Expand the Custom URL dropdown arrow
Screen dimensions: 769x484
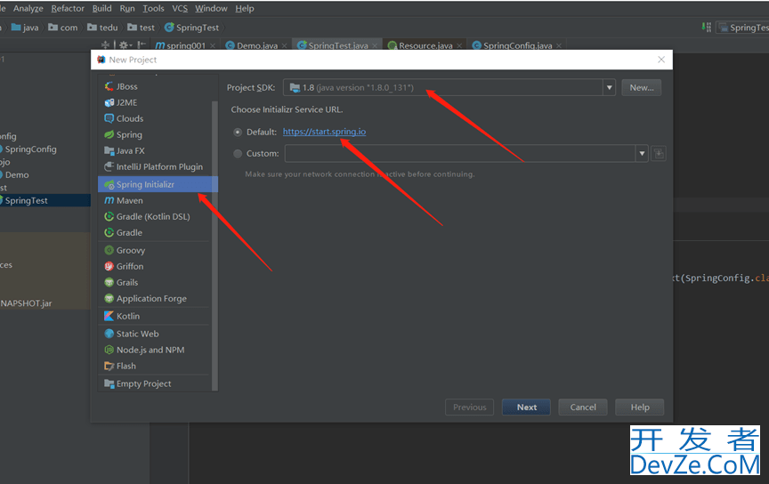642,154
